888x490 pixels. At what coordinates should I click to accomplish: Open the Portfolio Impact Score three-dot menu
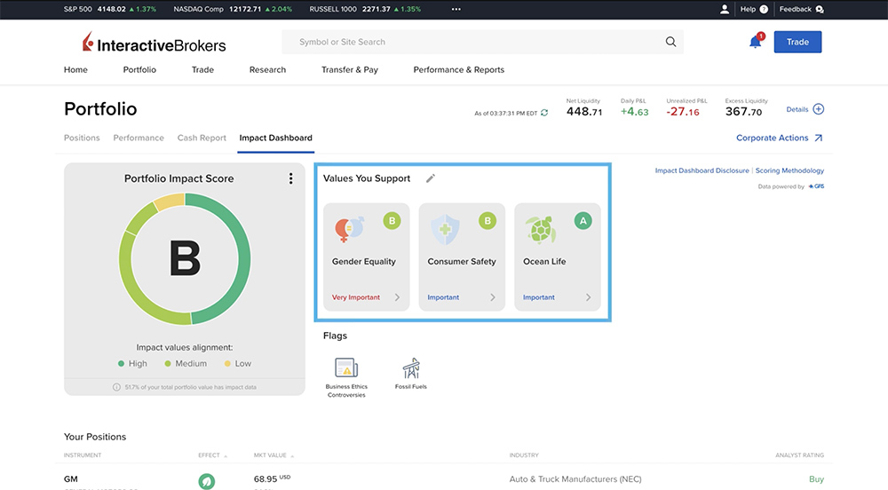coord(290,178)
